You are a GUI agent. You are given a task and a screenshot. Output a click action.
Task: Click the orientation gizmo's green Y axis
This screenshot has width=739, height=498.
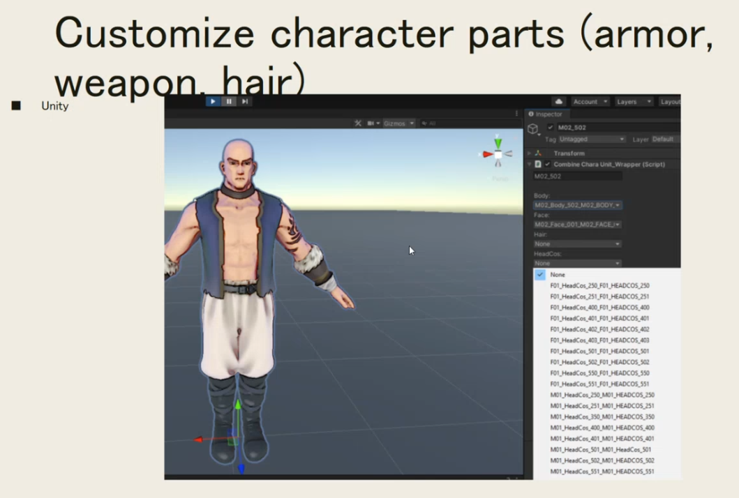point(498,142)
